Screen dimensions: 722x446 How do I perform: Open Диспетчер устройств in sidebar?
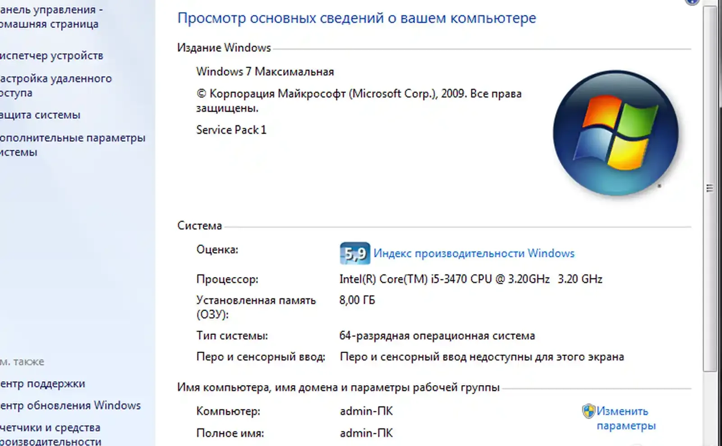[x=51, y=55]
